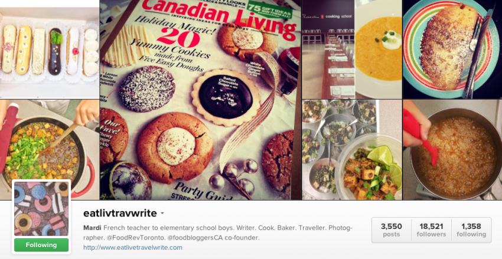Open the 18,521 followers list
The width and height of the screenshot is (502, 259).
431,230
